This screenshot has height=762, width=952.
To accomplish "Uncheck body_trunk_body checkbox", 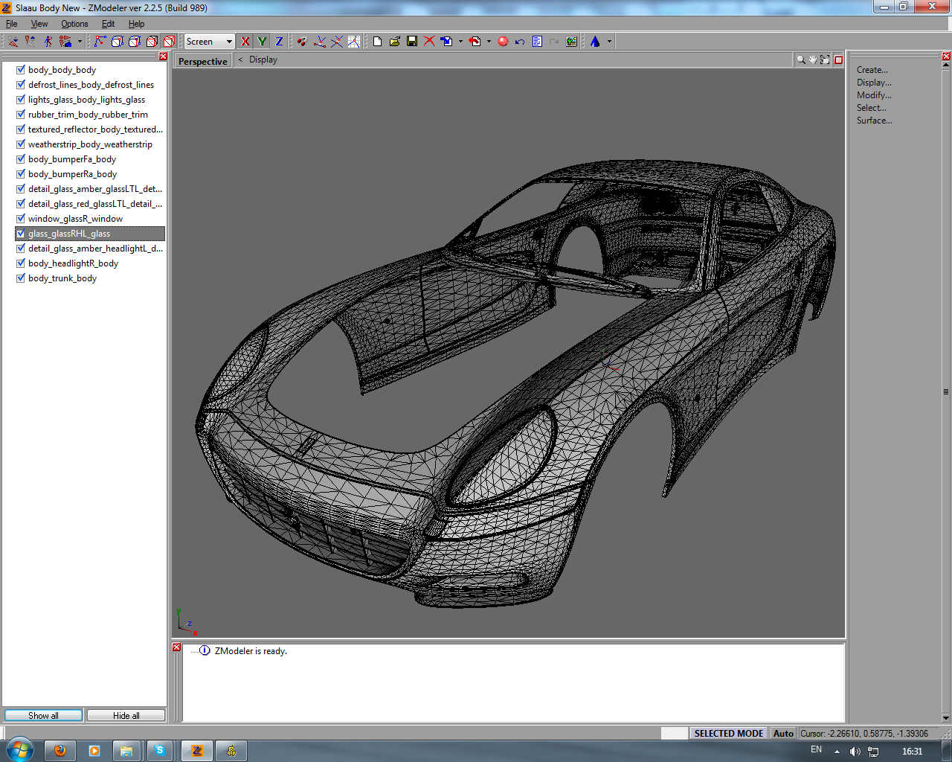I will tap(21, 278).
